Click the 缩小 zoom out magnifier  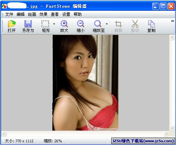[x=80, y=24]
